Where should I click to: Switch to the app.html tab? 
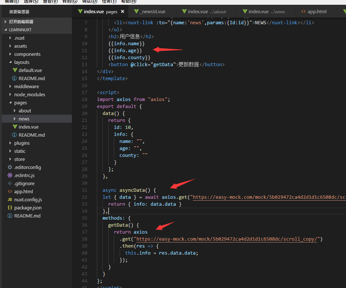[317, 11]
